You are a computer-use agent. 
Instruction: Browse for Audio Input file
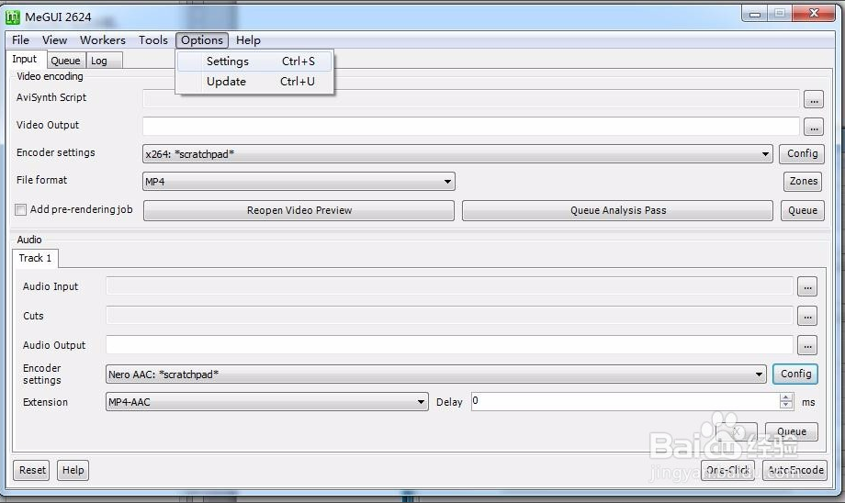coord(807,287)
